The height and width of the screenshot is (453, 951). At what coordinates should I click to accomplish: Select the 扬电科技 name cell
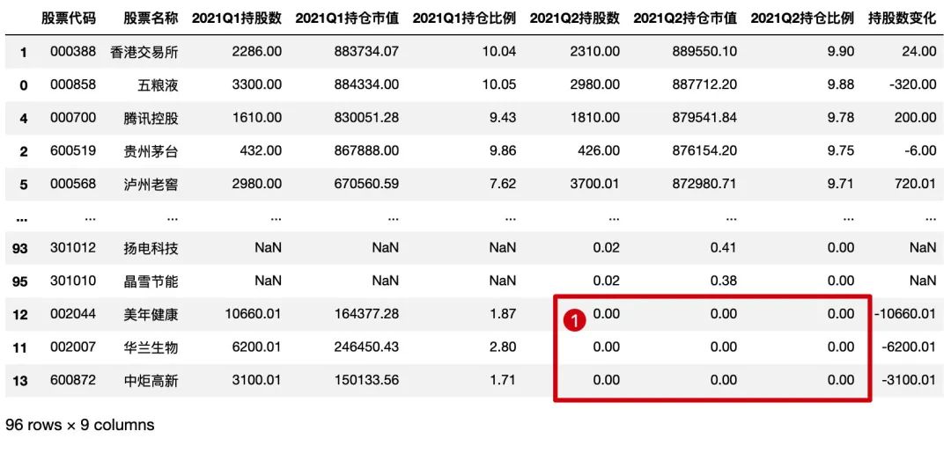151,248
